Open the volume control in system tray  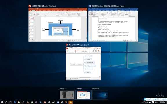tap(147, 102)
